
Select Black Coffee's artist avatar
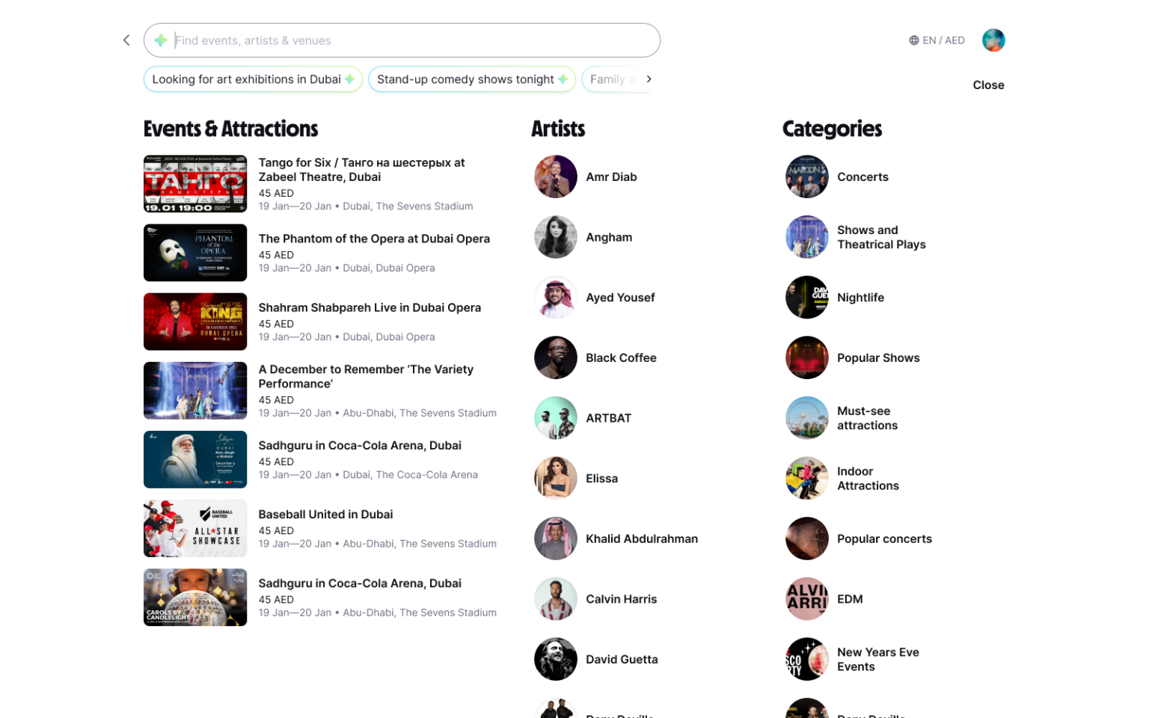556,358
